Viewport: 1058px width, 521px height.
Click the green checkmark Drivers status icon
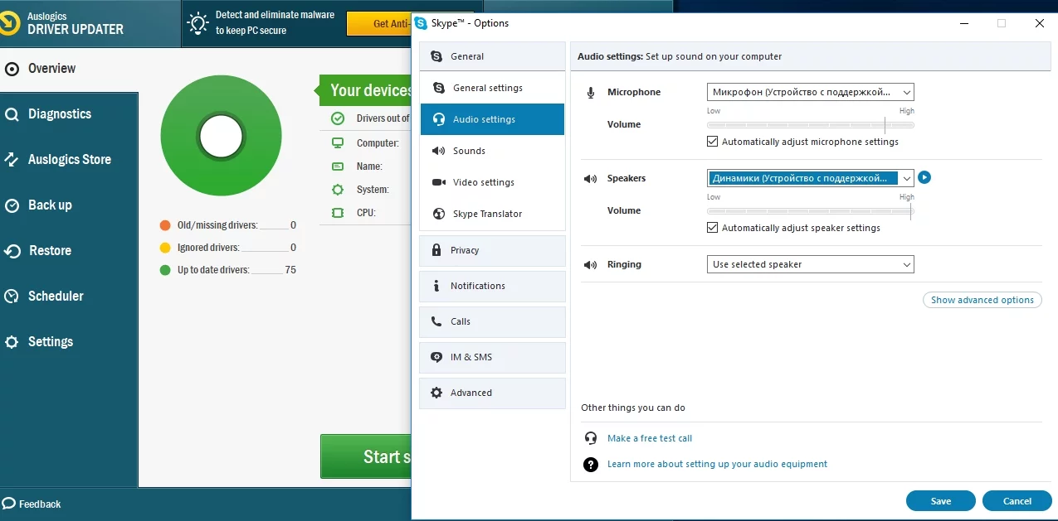point(338,118)
